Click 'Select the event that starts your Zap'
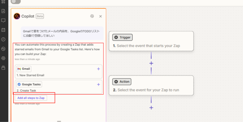Screen dimensions: 243x122 coord(148,46)
